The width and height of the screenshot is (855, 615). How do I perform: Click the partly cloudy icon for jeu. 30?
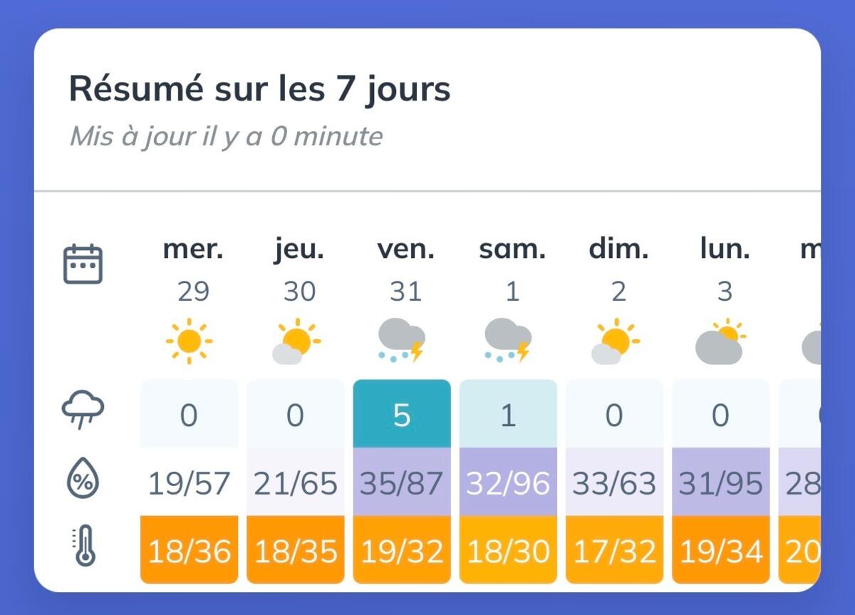pos(296,342)
